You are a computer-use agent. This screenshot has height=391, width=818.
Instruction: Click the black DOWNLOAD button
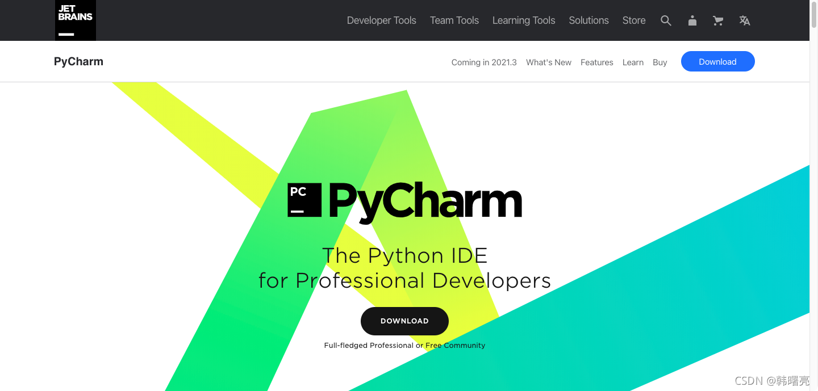(404, 321)
